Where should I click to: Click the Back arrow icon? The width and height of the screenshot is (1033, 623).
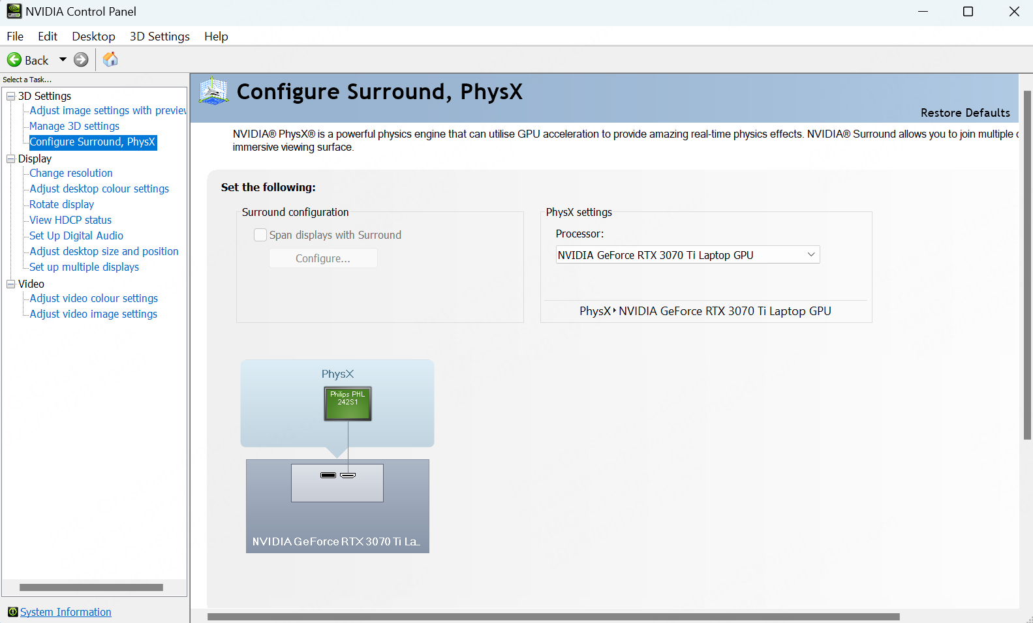tap(14, 60)
